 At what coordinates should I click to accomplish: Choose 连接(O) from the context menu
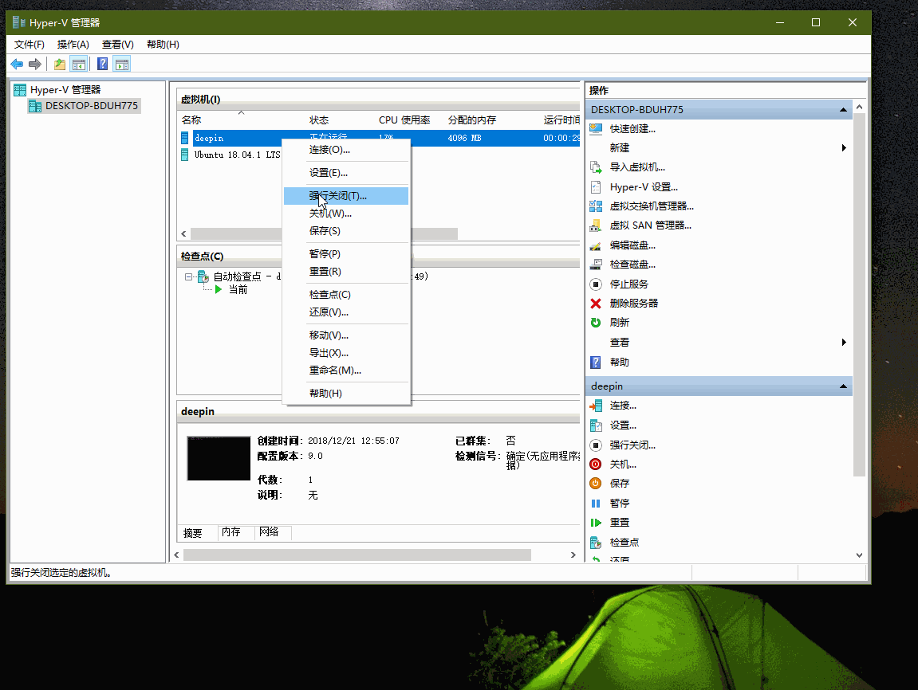tap(346, 150)
